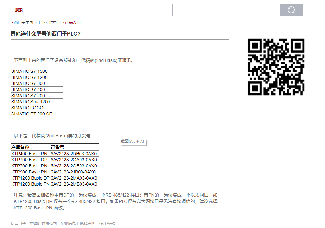
Task: Select the SIMATIC S7-1500 table row
Action: point(37,71)
